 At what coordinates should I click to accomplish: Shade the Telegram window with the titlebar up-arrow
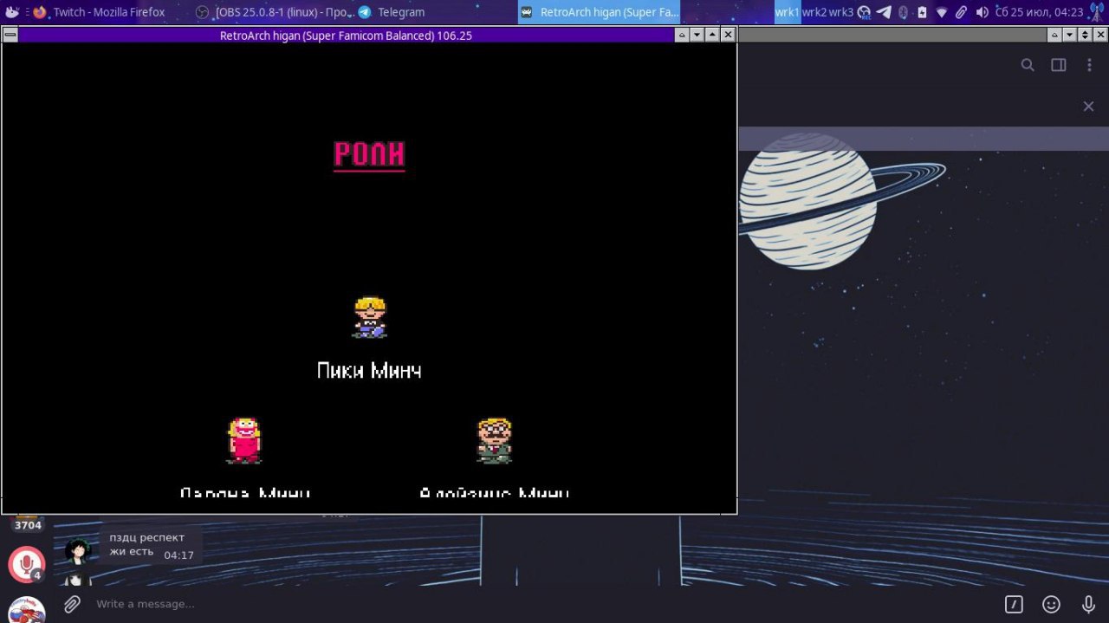click(1054, 35)
